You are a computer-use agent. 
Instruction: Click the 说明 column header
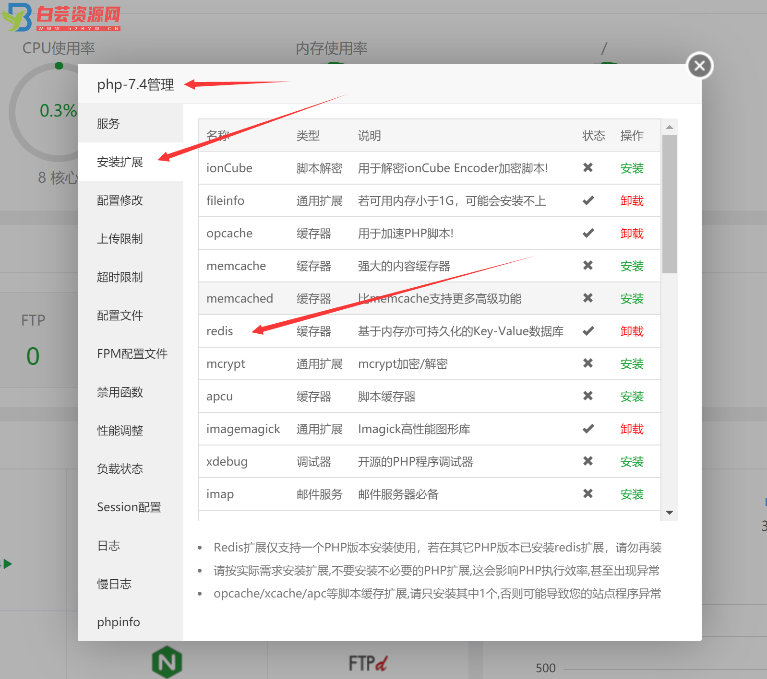[370, 136]
